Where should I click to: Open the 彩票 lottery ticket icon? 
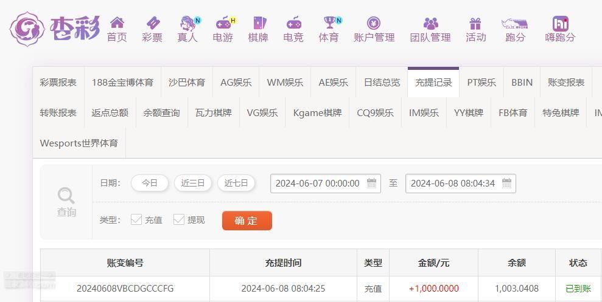click(x=152, y=23)
